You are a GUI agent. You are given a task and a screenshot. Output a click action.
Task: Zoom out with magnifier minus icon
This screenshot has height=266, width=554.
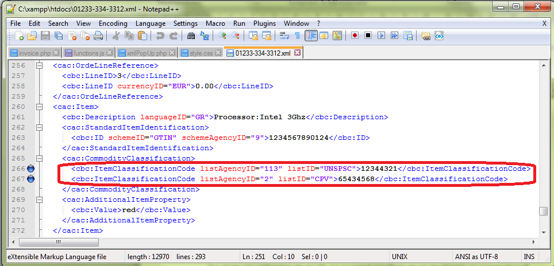point(235,36)
